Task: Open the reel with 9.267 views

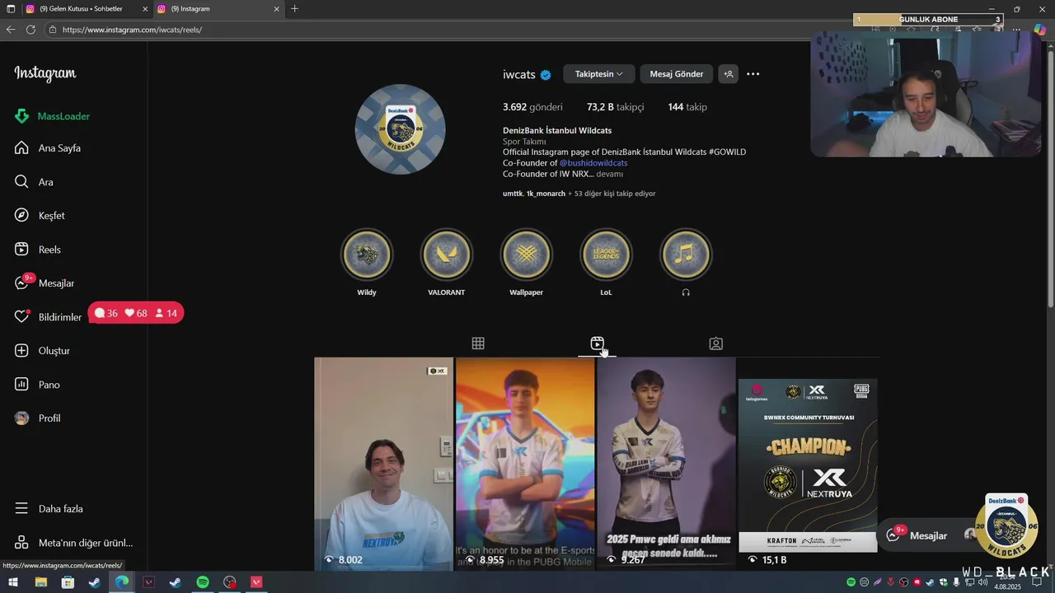Action: [666, 464]
